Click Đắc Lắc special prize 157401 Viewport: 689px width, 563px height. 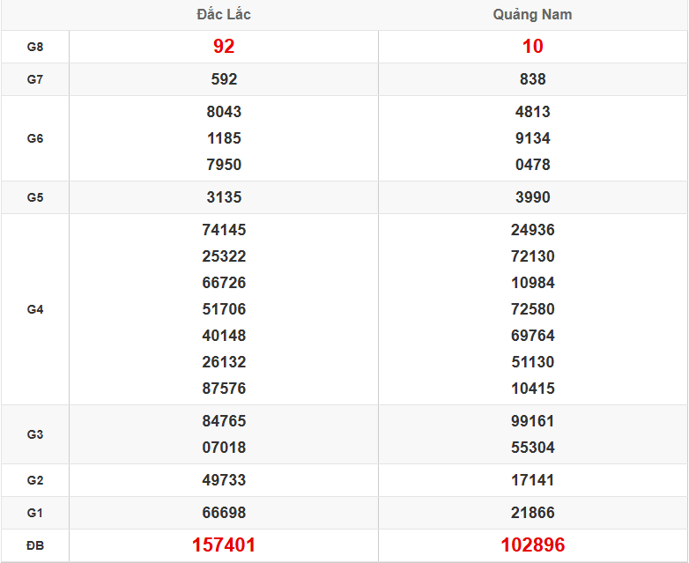tap(224, 545)
